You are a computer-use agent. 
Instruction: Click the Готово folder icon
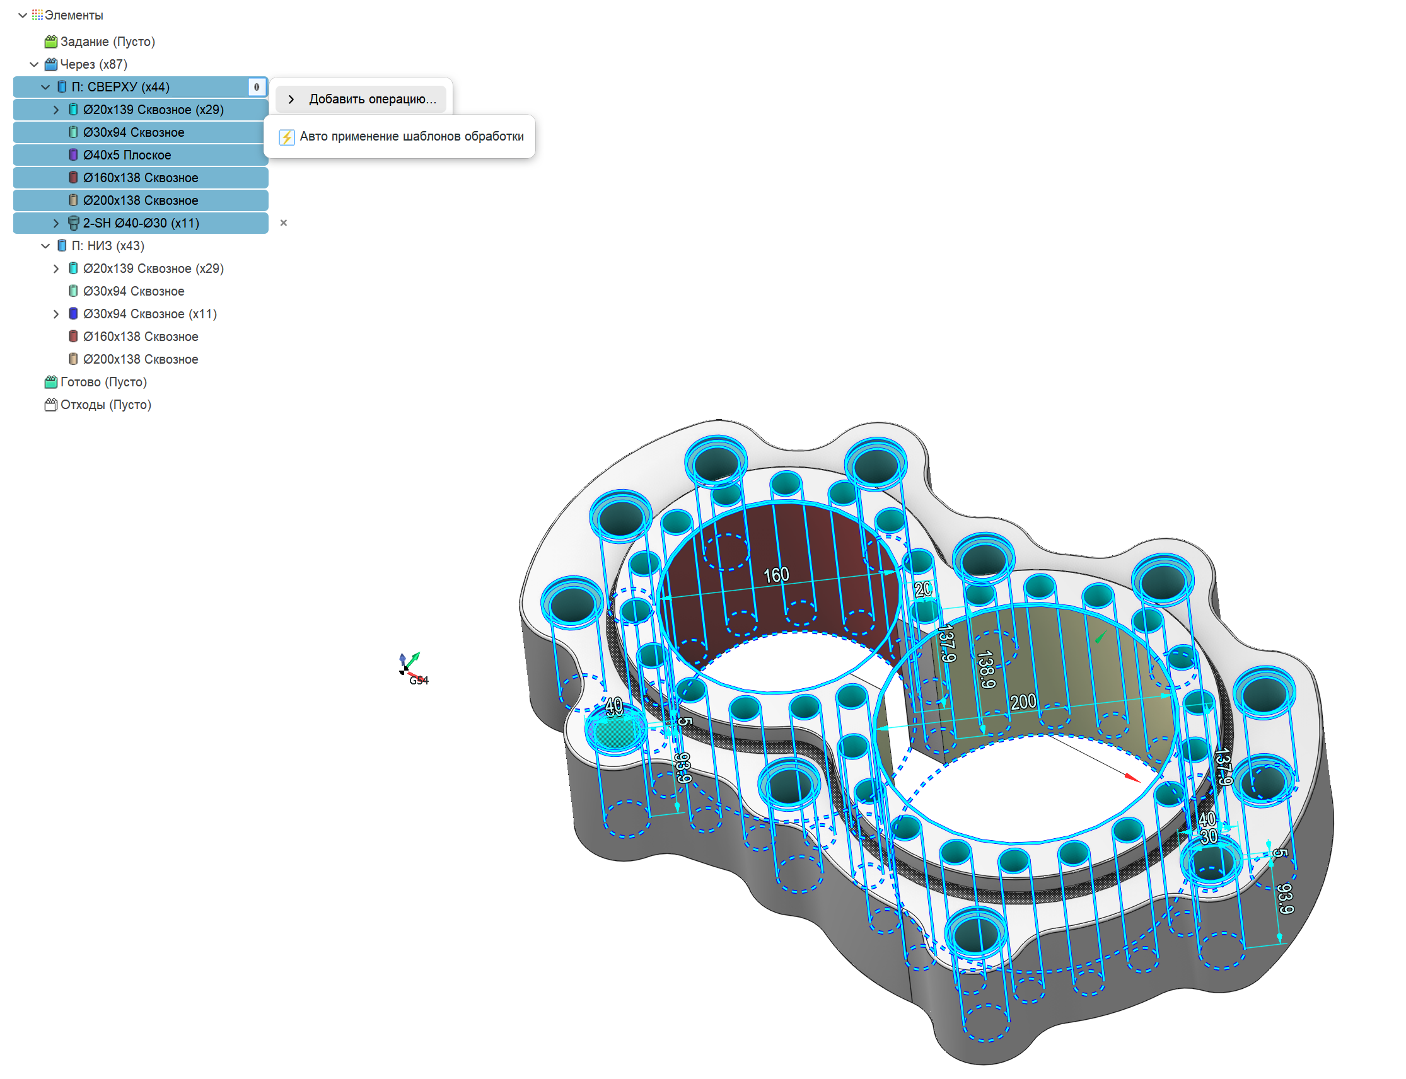click(51, 382)
